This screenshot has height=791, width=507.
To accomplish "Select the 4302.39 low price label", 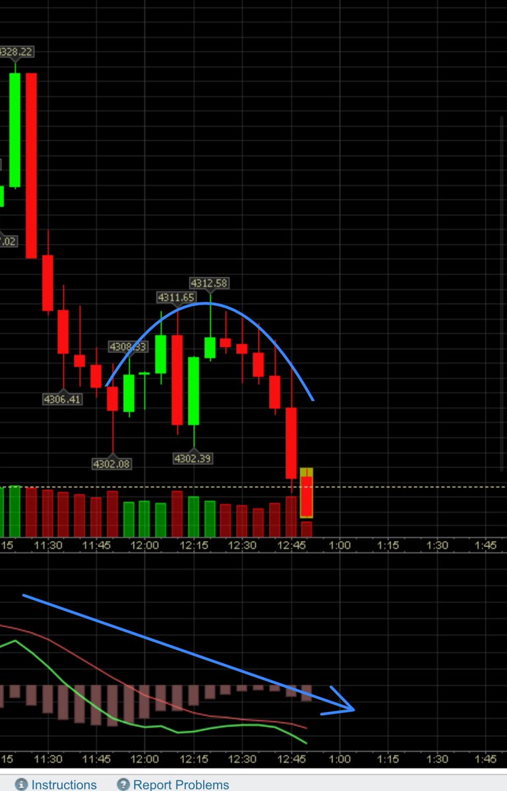I will click(x=193, y=458).
